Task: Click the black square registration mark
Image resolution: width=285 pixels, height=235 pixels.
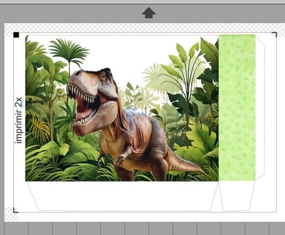Action: pyautogui.click(x=16, y=35)
